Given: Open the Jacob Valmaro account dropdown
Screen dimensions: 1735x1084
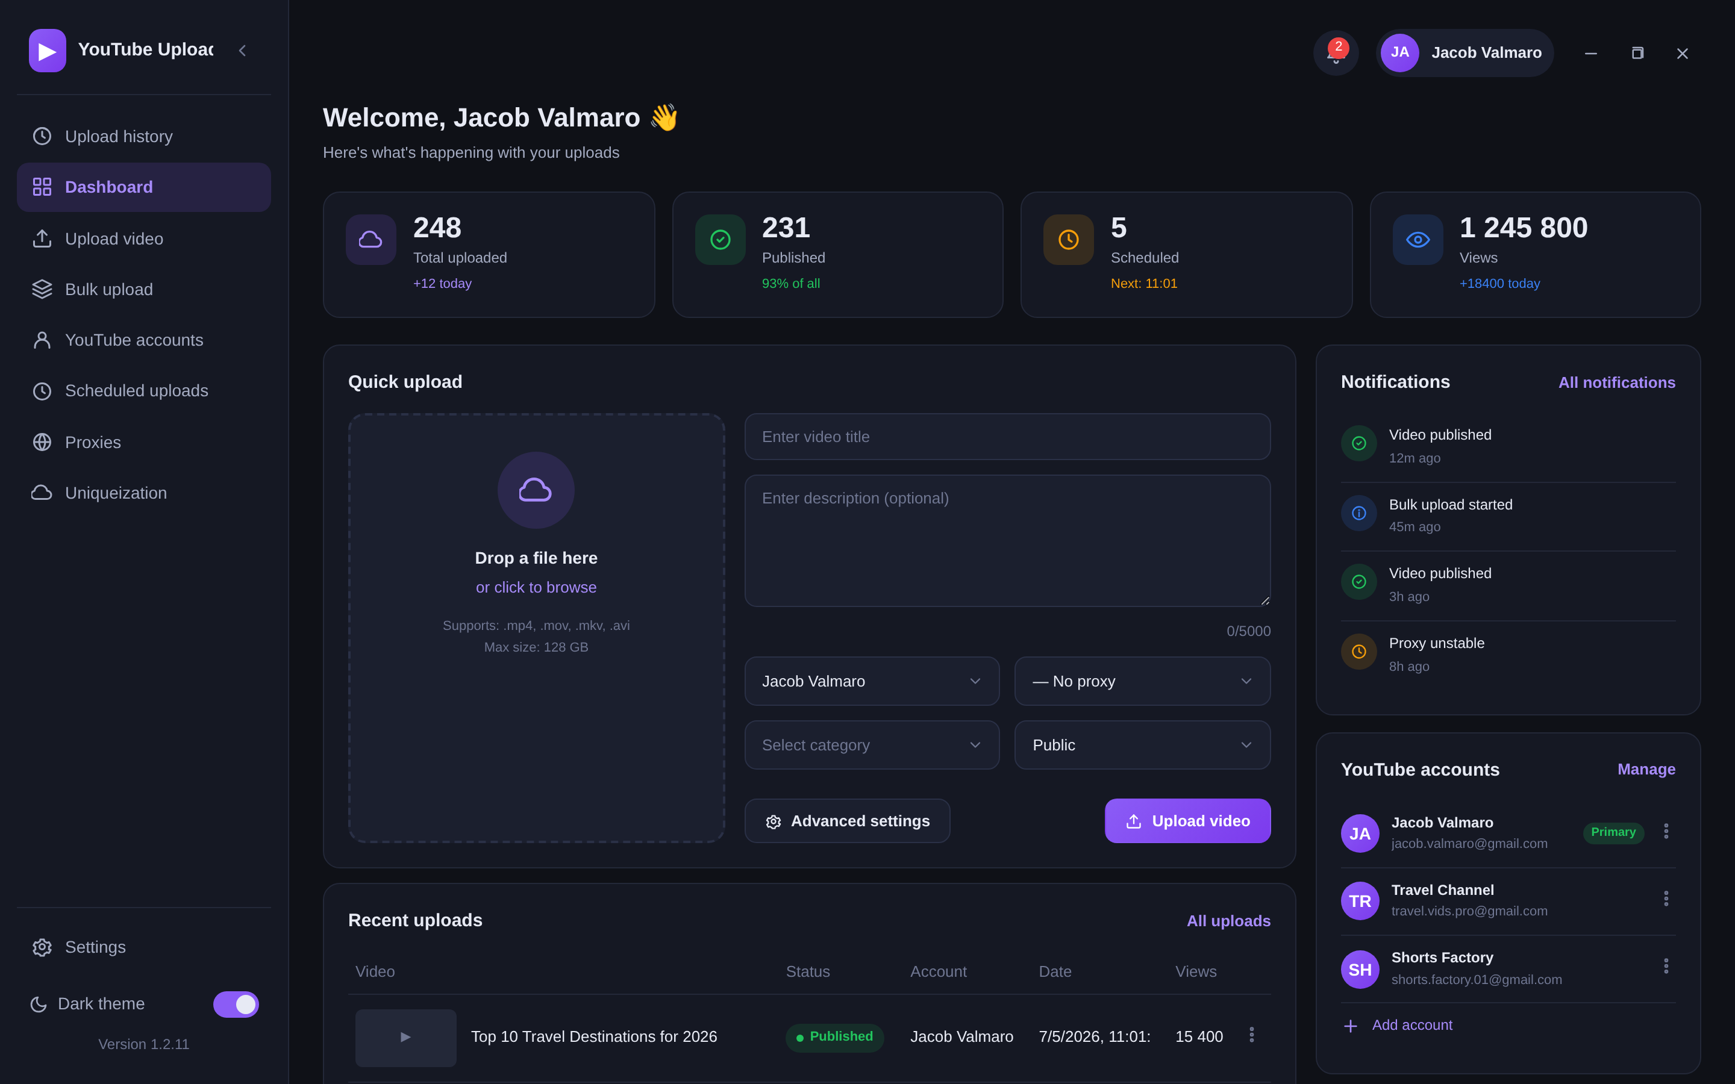Looking at the screenshot, I should [872, 681].
